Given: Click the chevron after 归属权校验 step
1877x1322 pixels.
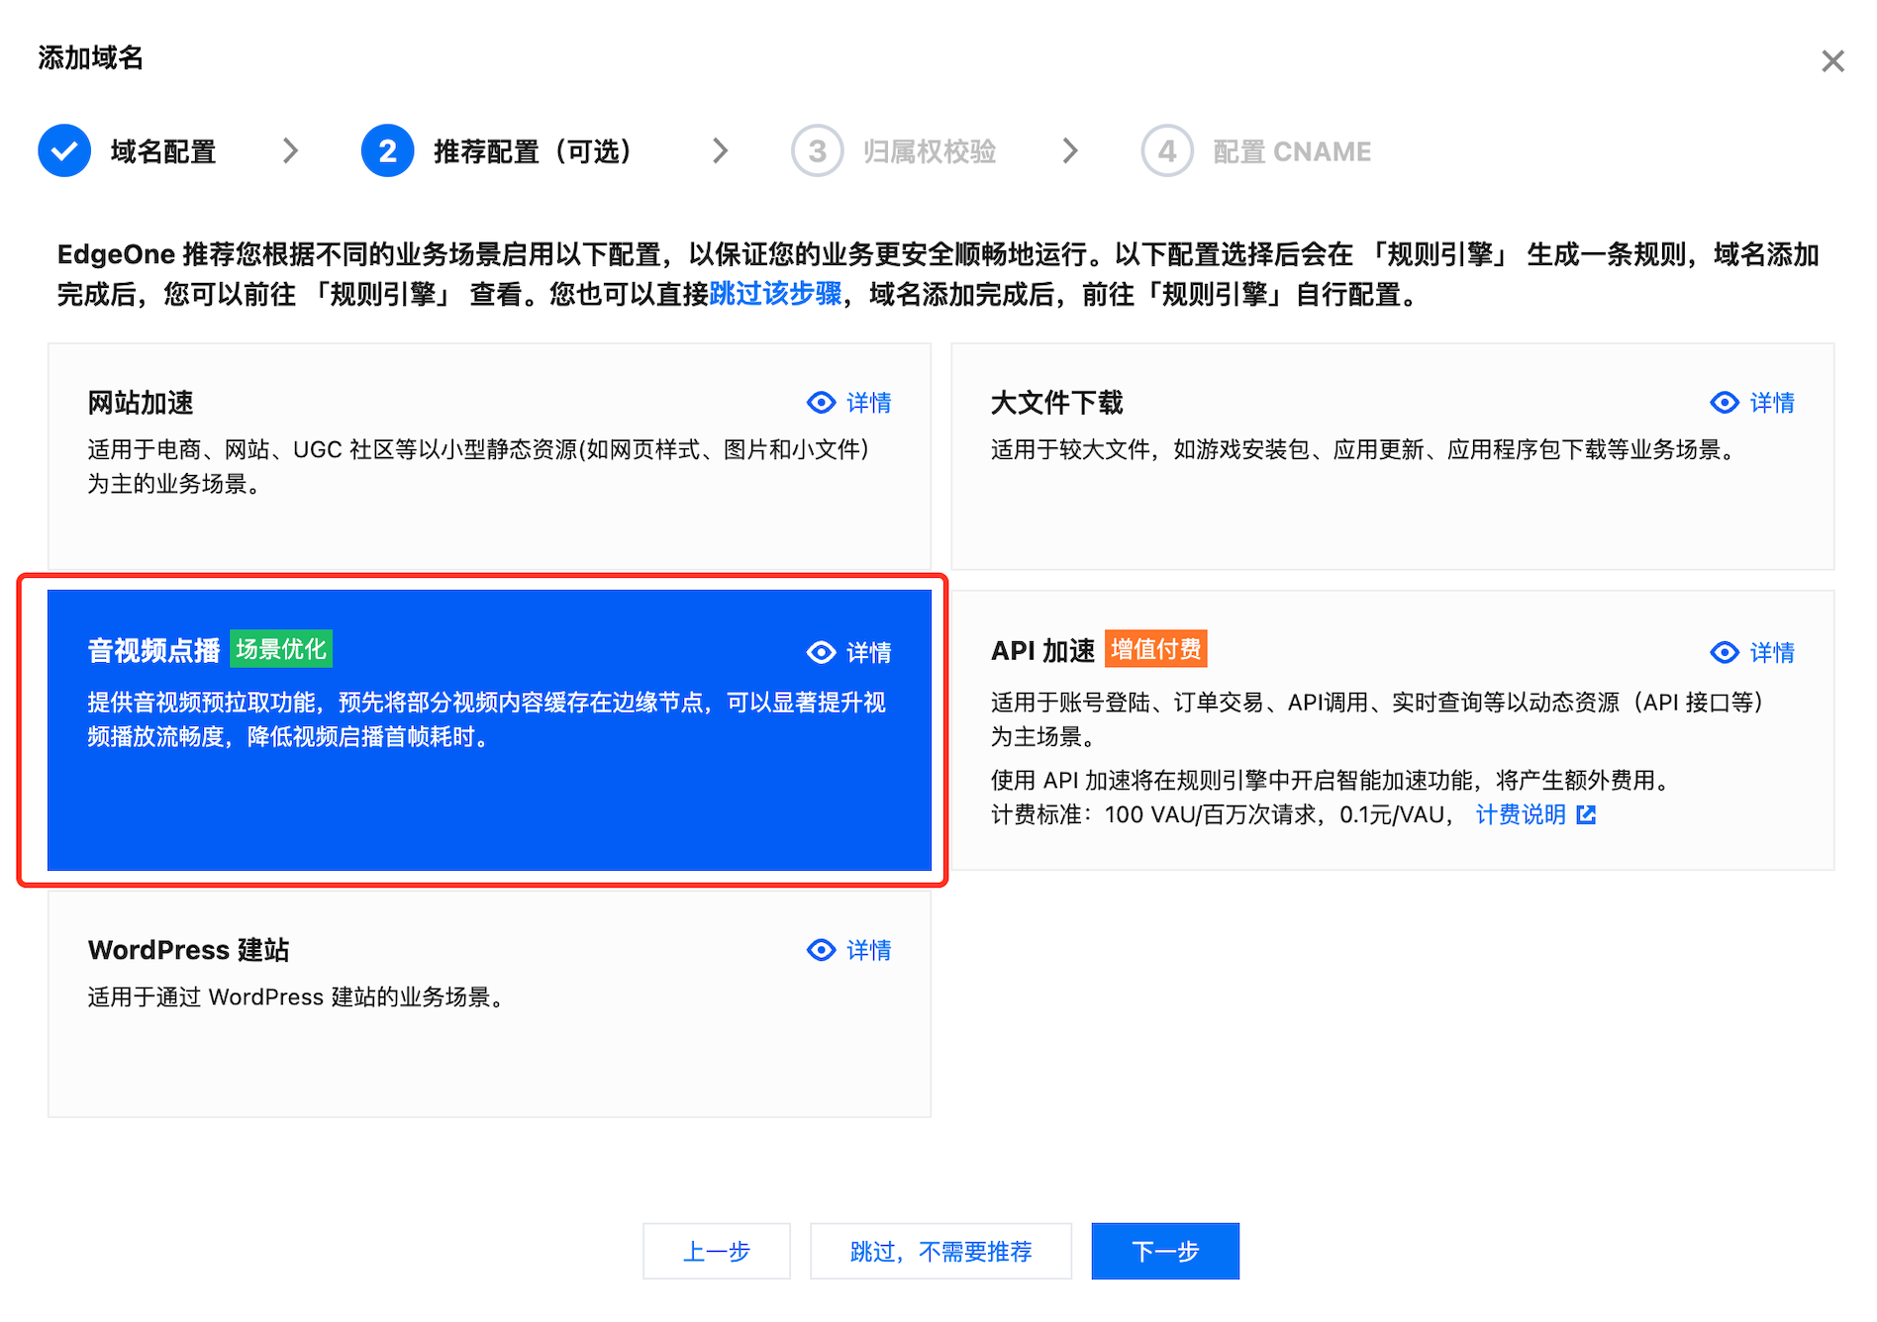Looking at the screenshot, I should [1070, 150].
